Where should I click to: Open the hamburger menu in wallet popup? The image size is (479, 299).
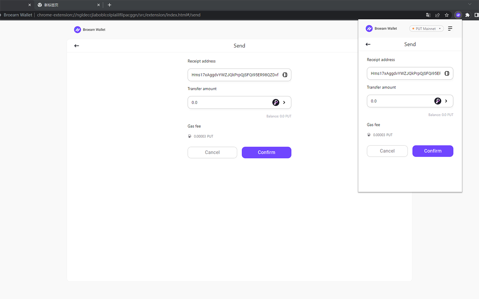coord(450,28)
